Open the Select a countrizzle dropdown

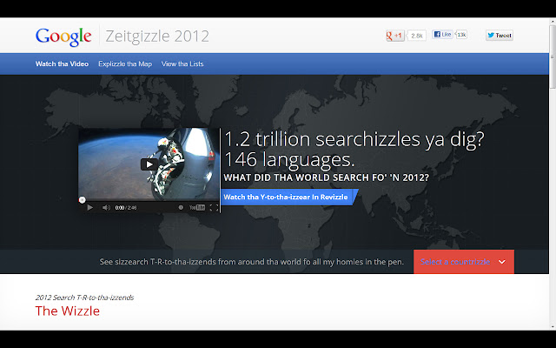point(463,262)
